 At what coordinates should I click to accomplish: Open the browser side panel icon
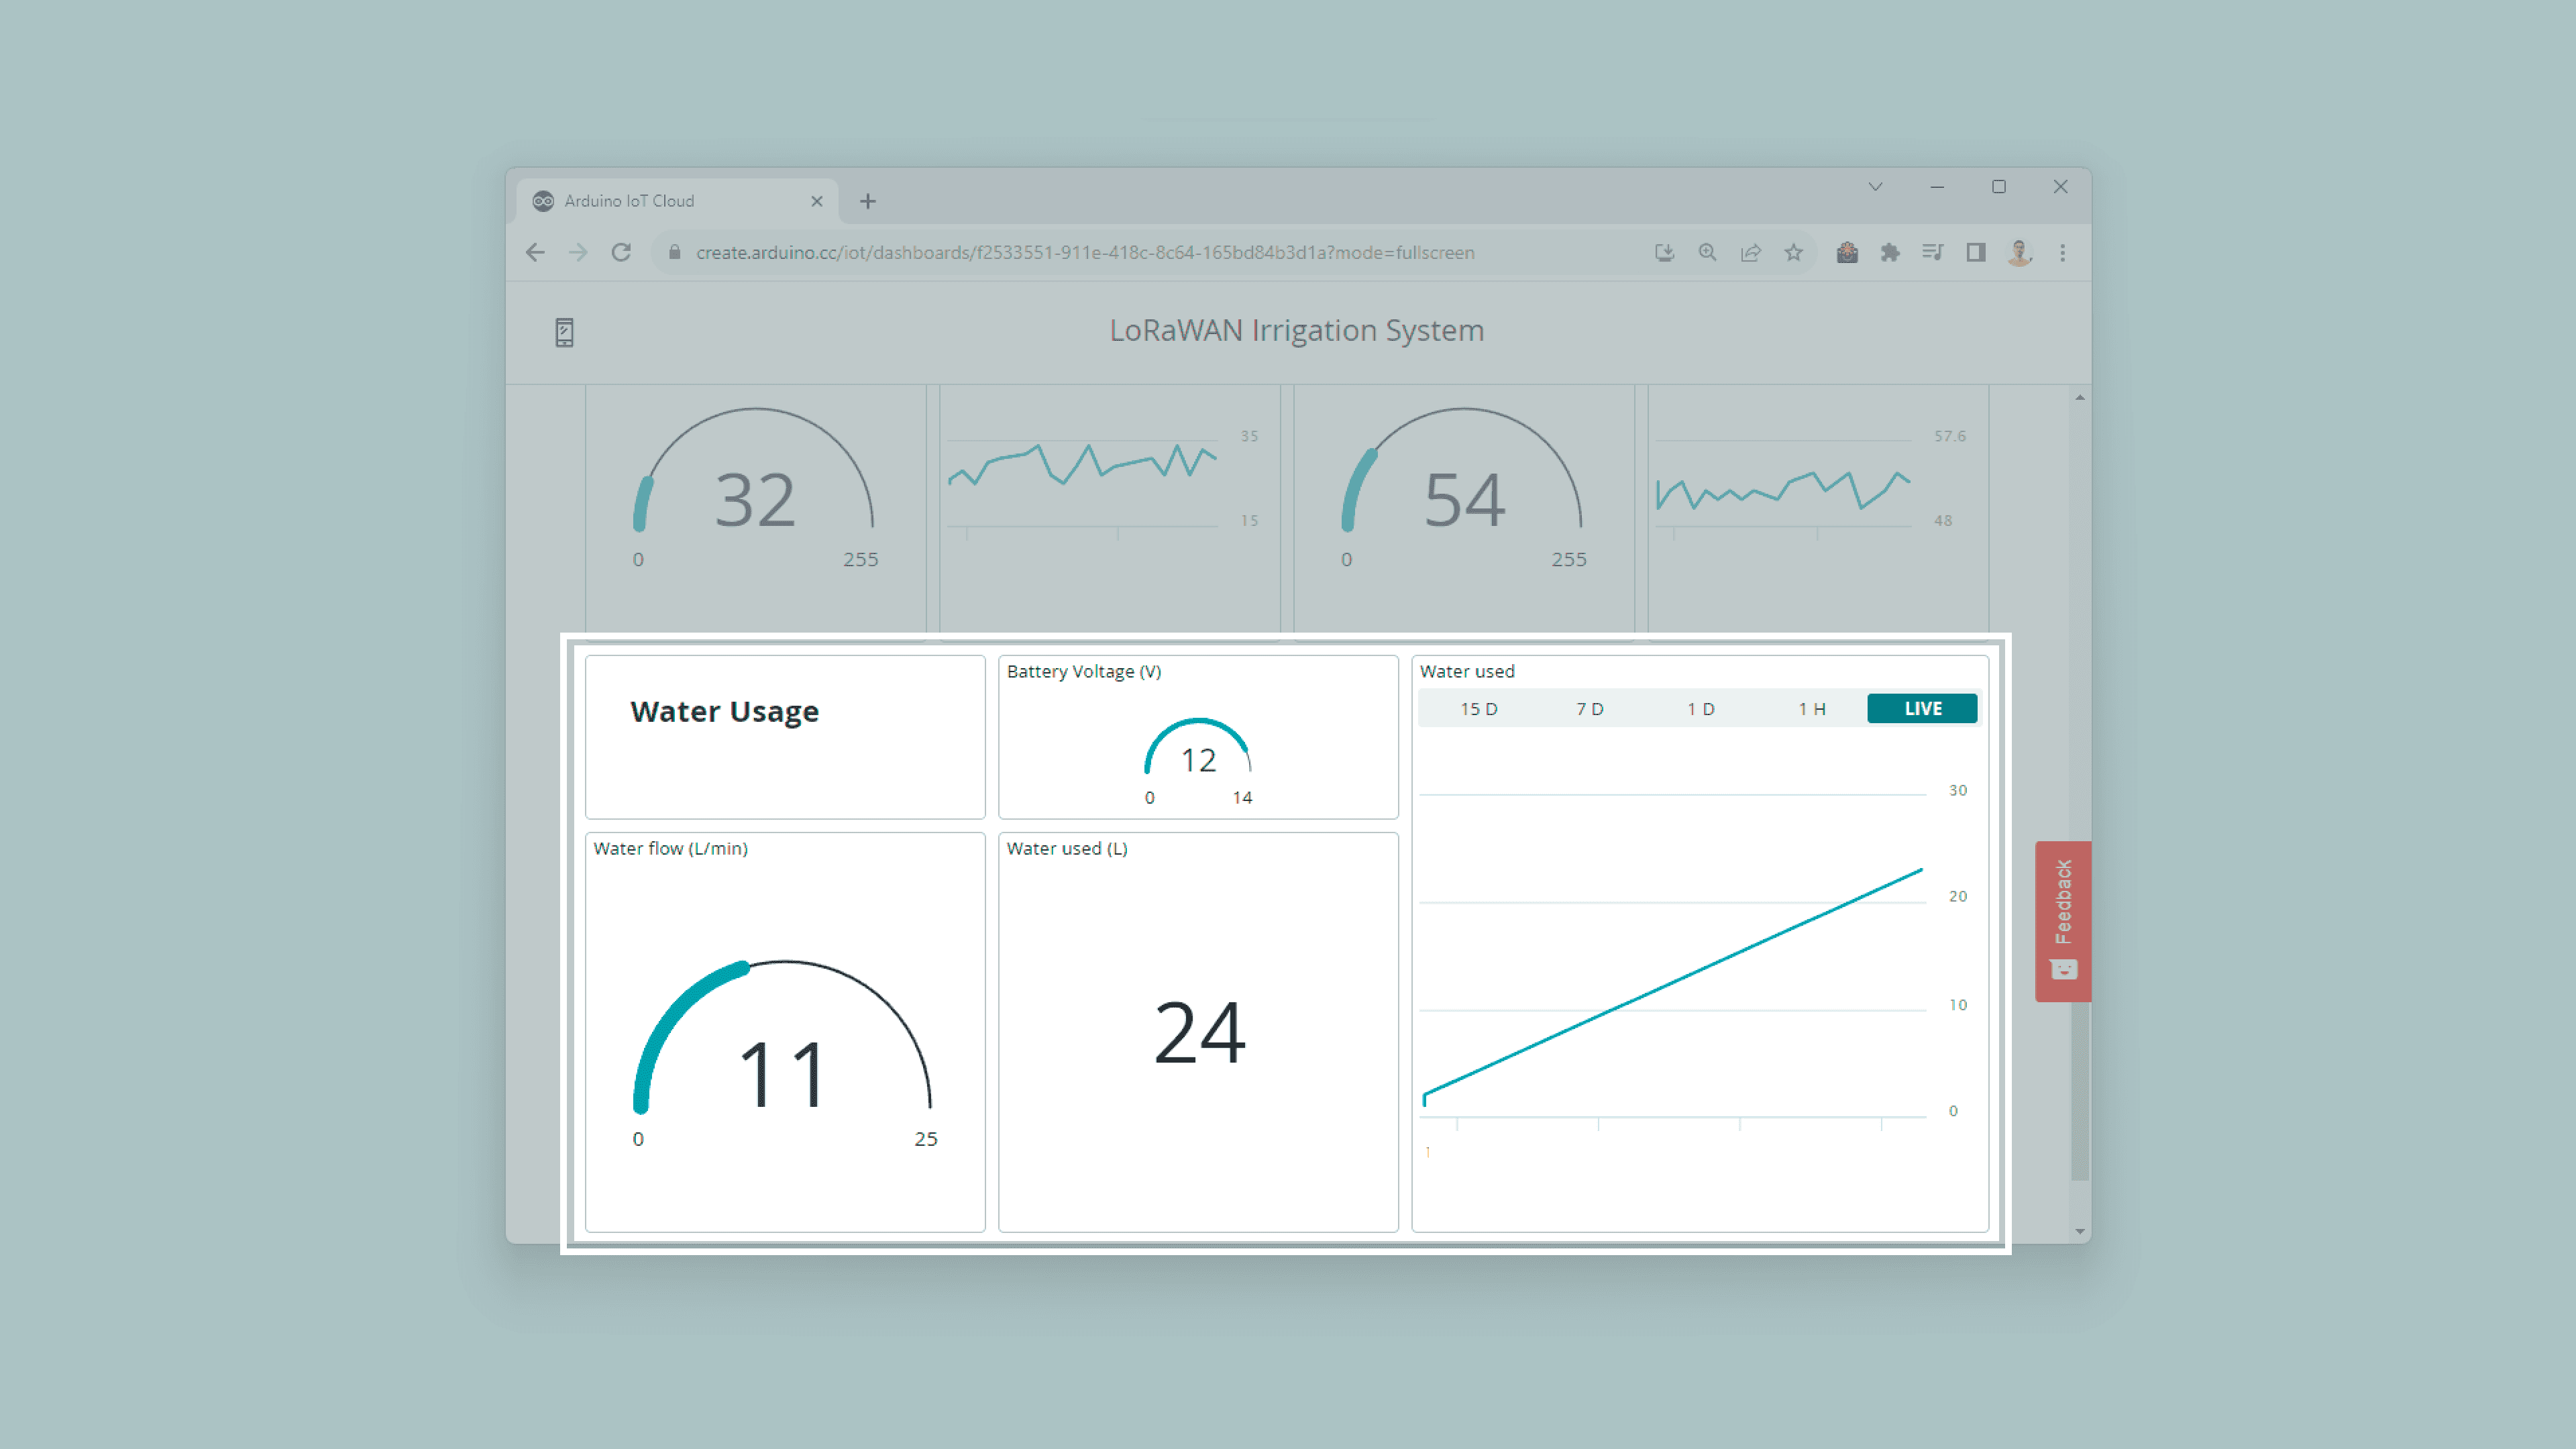(1975, 253)
